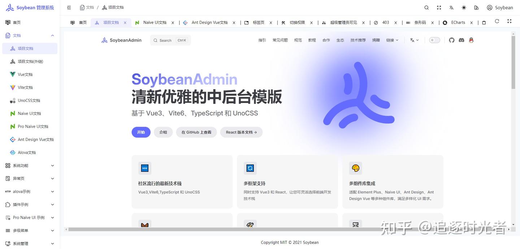Switch to the Ant Design Vue文档 tab

coord(210,22)
